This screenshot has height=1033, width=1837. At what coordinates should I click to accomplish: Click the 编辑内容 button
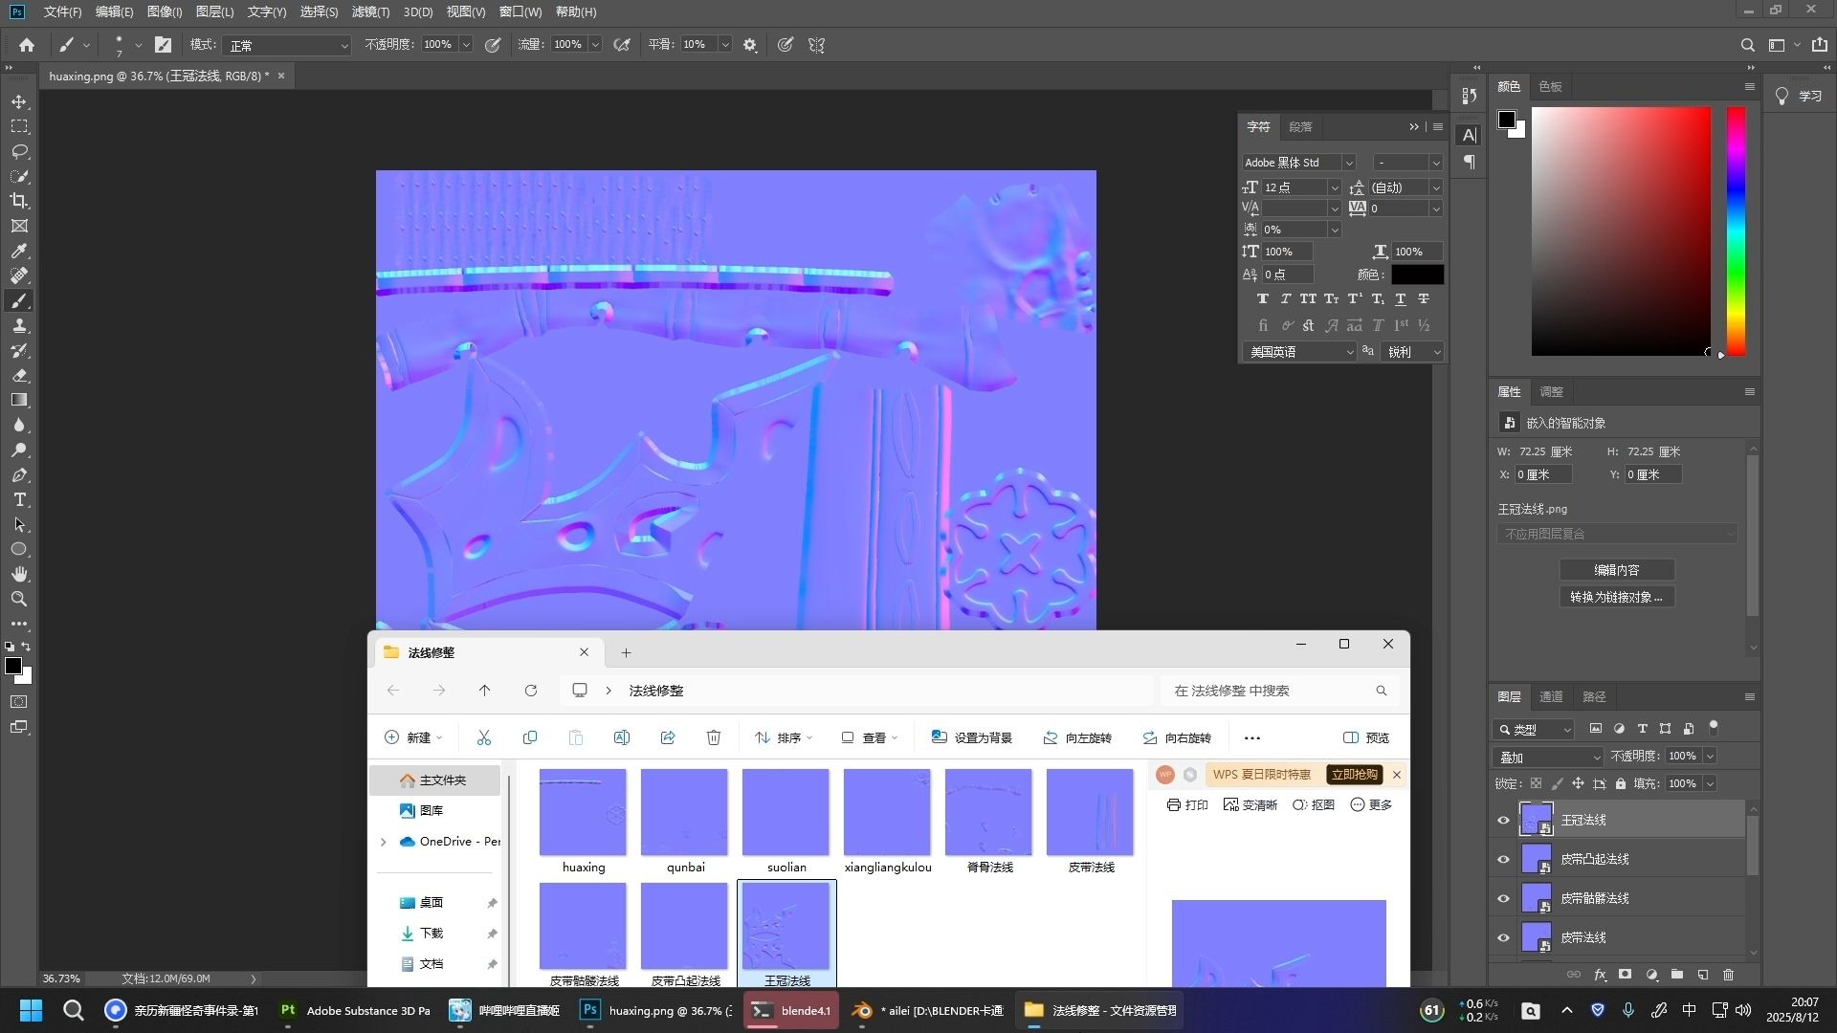(x=1616, y=570)
